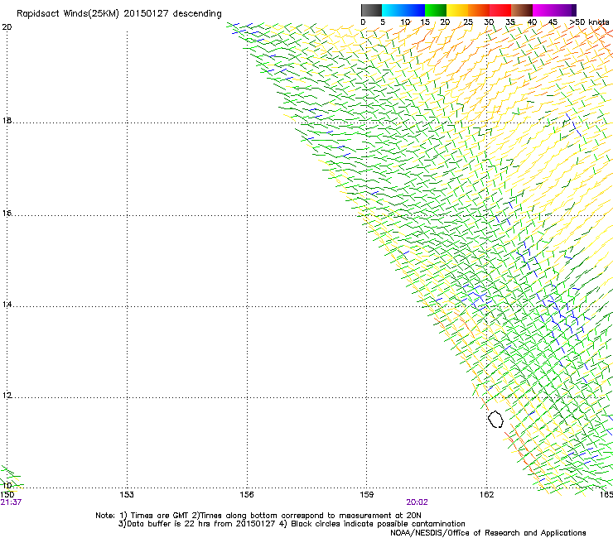Click the '>50 knots' legend label
Screen dimensions: 613x538
point(589,22)
